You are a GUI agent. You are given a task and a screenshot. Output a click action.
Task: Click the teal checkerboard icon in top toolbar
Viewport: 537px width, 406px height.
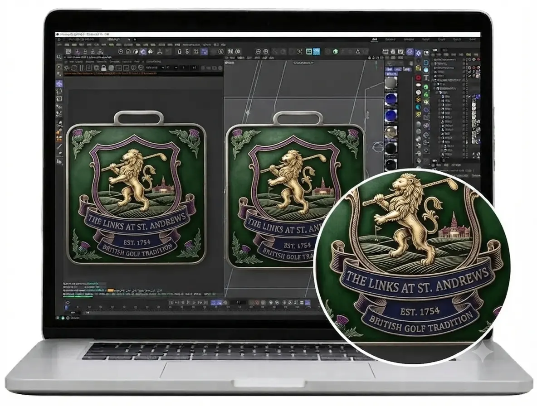tap(317, 51)
